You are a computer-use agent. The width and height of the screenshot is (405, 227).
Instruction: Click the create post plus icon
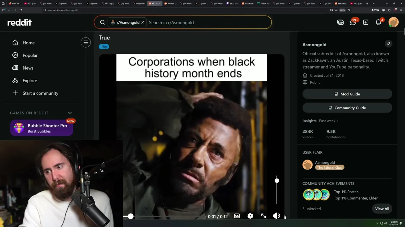(366, 22)
